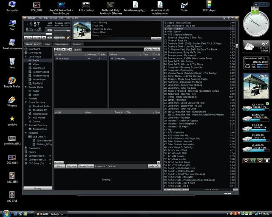Select DVD Drive (D:) device
Screen dimensions: 272x217
(36, 163)
